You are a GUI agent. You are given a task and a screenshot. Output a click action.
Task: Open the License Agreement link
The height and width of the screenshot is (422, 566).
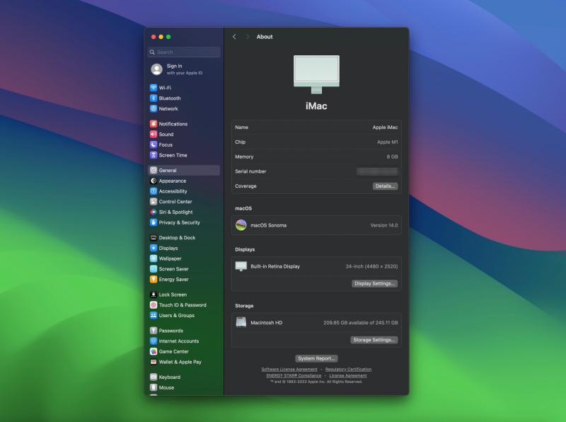click(348, 376)
